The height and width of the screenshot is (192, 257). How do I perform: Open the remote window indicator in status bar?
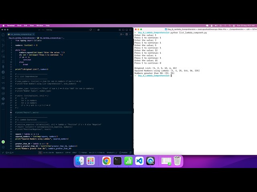3,153
